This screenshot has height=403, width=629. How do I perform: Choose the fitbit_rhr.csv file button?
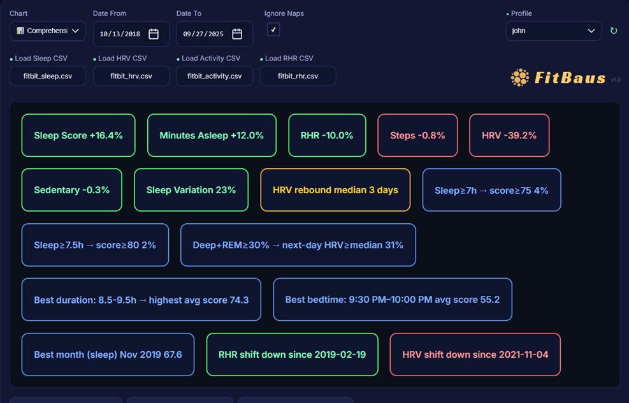coord(298,76)
